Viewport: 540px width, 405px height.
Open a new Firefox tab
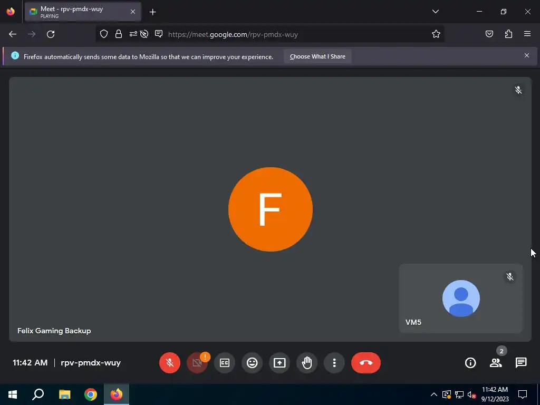pos(152,12)
